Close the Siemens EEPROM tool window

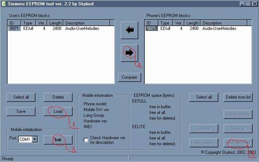[x=255, y=4]
